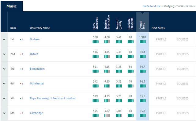Click COURSES for Royal Holloway
Viewport: 196px width, 121px height.
pos(183,99)
